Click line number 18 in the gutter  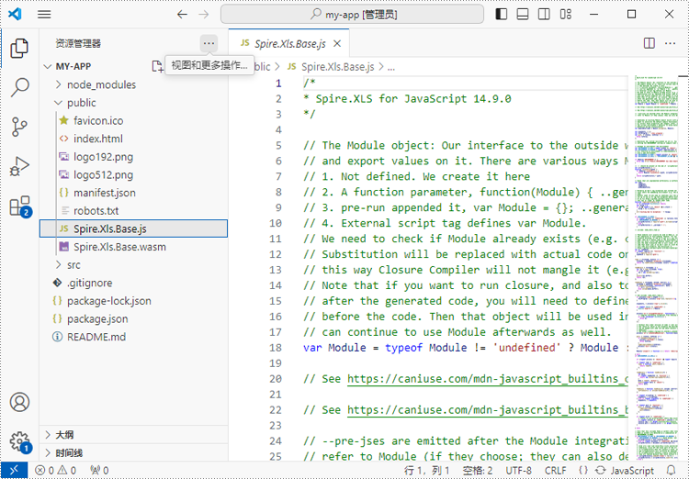click(x=276, y=348)
